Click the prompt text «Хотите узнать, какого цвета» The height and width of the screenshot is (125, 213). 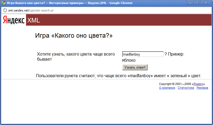[x=76, y=54]
